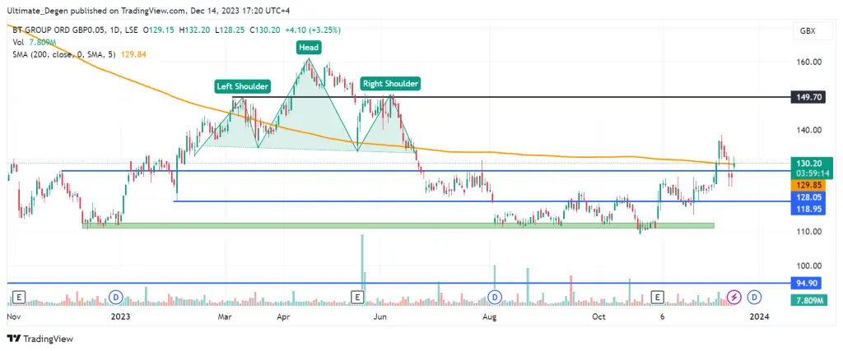Click the Aug time axis label
This screenshot has height=351, width=843.
pyautogui.click(x=490, y=317)
